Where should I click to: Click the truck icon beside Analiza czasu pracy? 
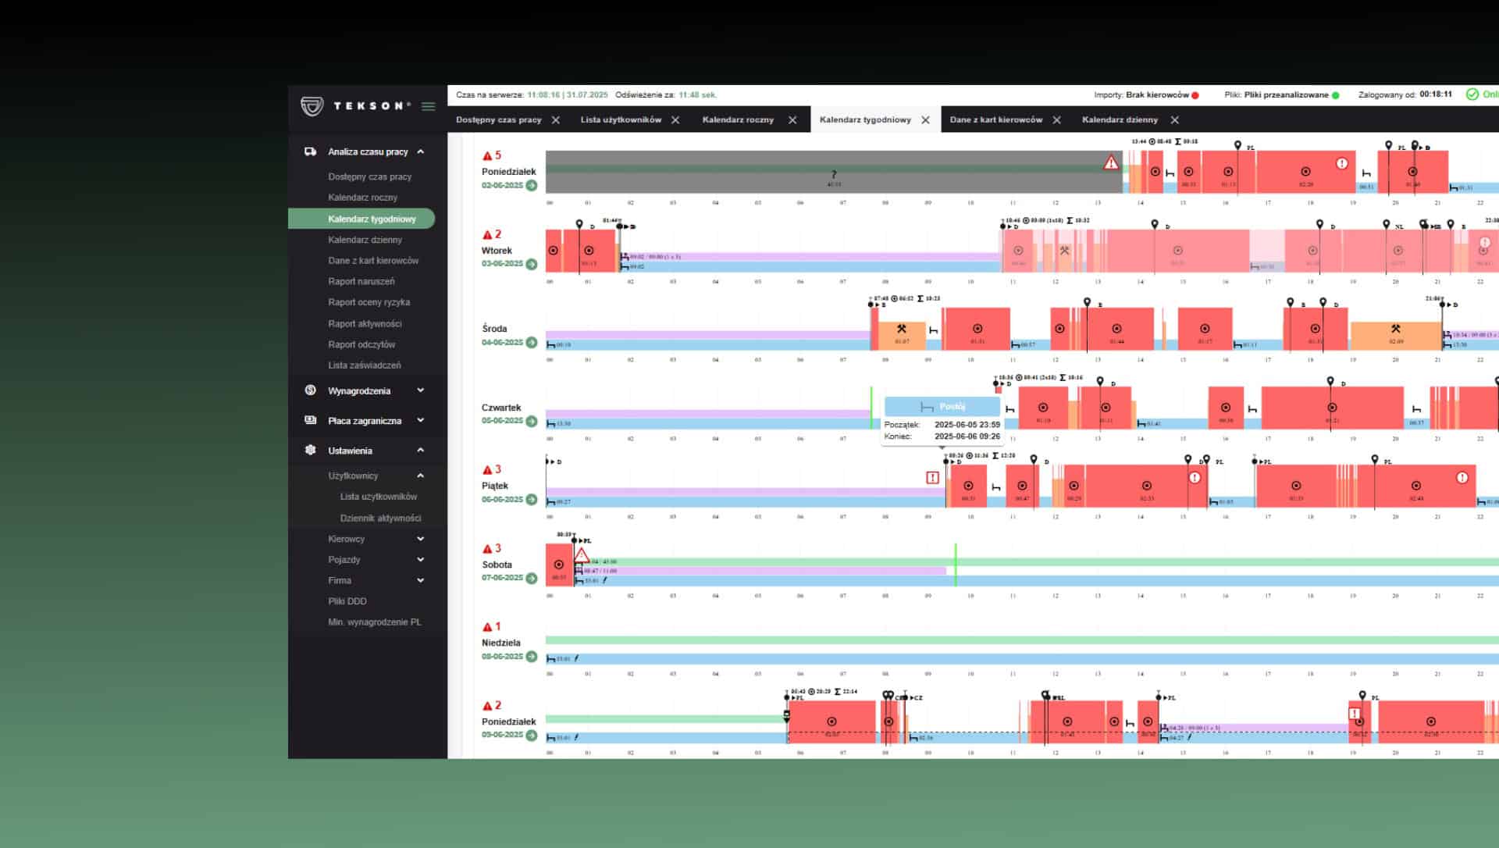[x=310, y=151]
